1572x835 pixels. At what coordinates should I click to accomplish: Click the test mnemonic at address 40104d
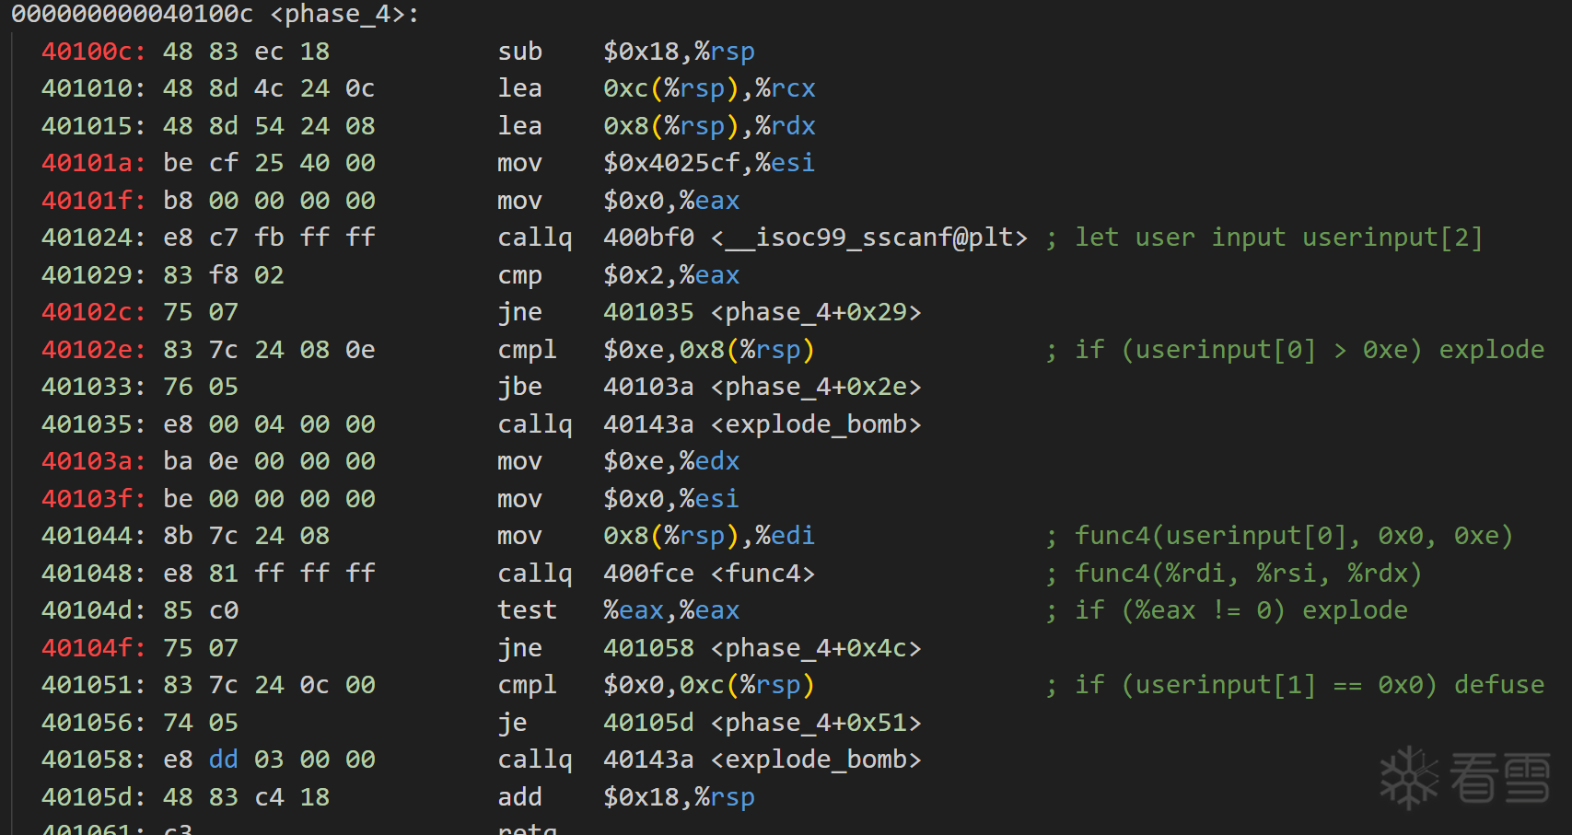tap(527, 610)
